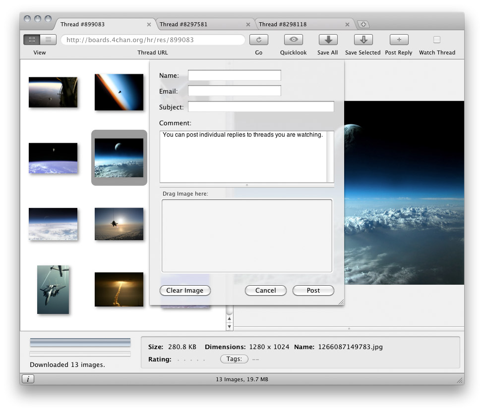Select space station window thumbnail
484x412 pixels.
pyautogui.click(x=53, y=92)
